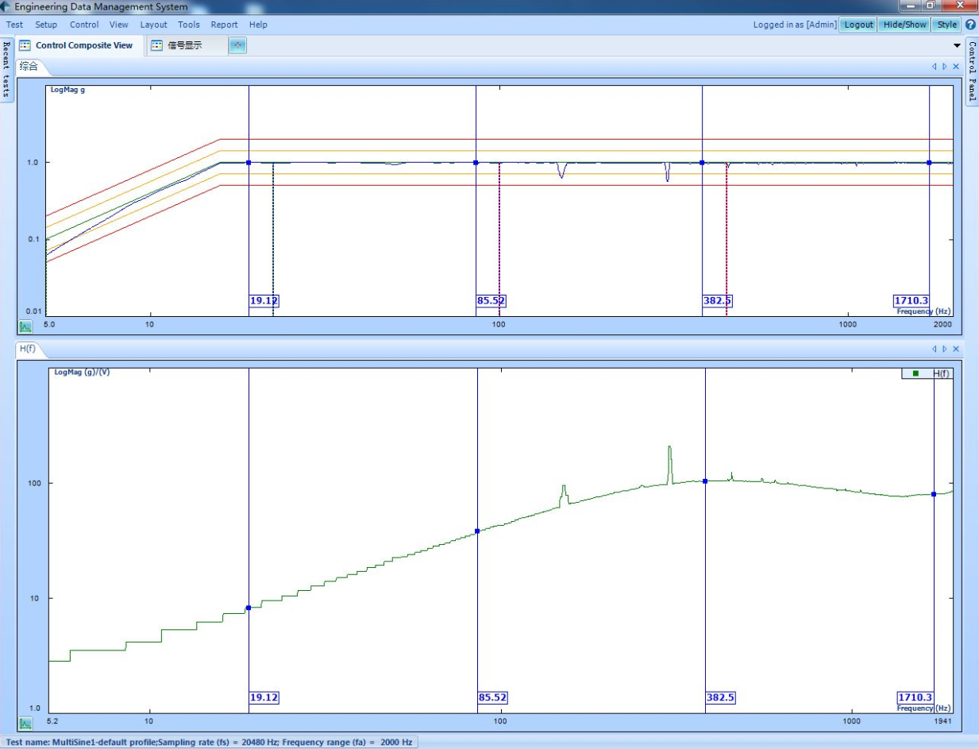979x749 pixels.
Task: Close the 综合 panel
Action: pos(955,67)
